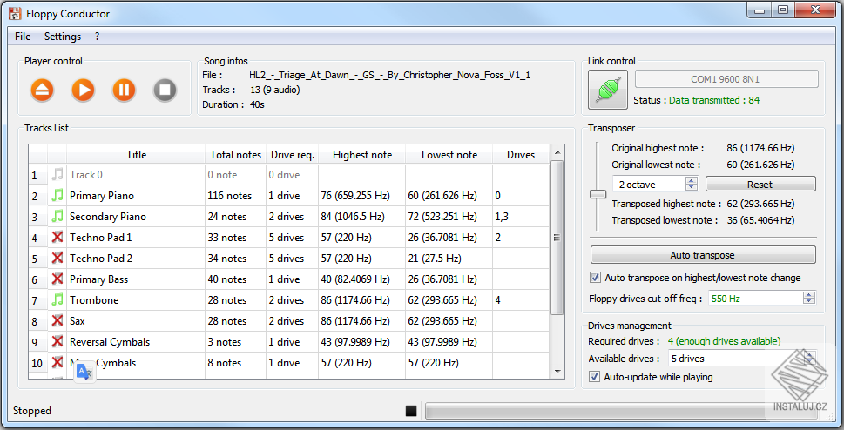Enable Primary Bass via its red X icon
The width and height of the screenshot is (844, 430).
click(x=57, y=279)
